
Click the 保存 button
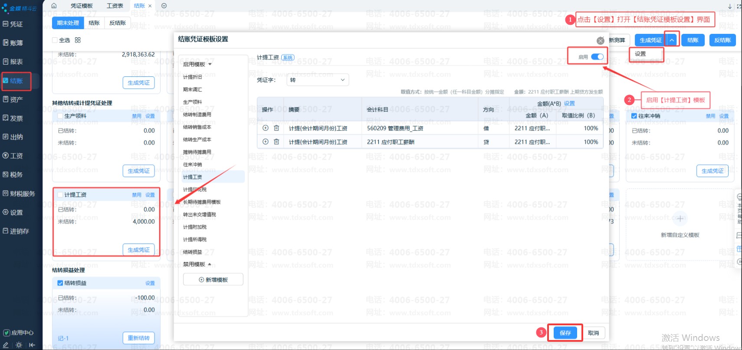pos(565,333)
